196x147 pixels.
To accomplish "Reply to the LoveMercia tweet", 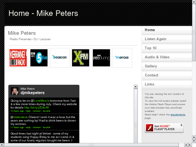I will [28, 111].
